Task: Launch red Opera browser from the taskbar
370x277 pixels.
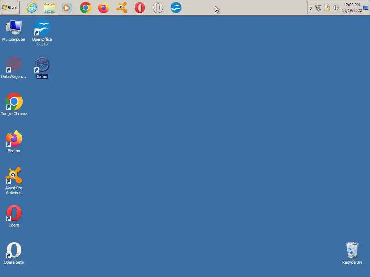Action: (140, 8)
